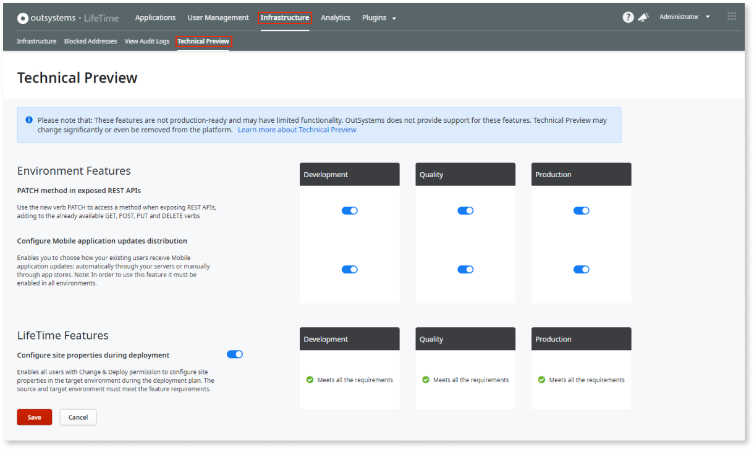The width and height of the screenshot is (754, 450).
Task: Open the notifications bell icon
Action: pos(643,17)
